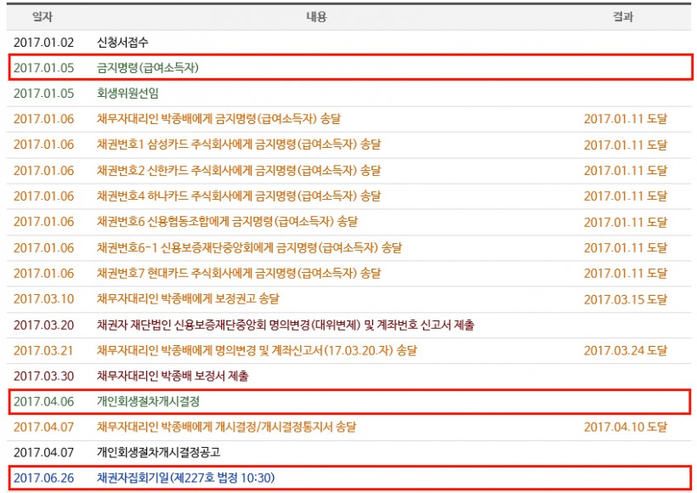Click the 개인회생절차개시결정 entry dated 2017.04.06
Image resolution: width=697 pixels, height=493 pixels.
[148, 401]
